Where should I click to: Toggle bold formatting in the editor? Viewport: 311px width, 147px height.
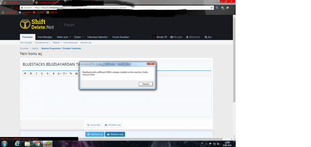(x=31, y=74)
